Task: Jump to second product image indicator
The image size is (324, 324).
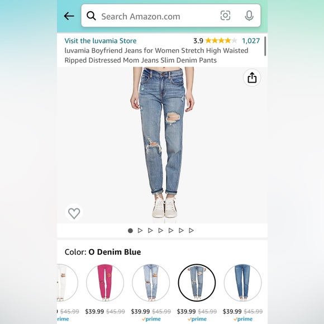Action: (x=140, y=230)
